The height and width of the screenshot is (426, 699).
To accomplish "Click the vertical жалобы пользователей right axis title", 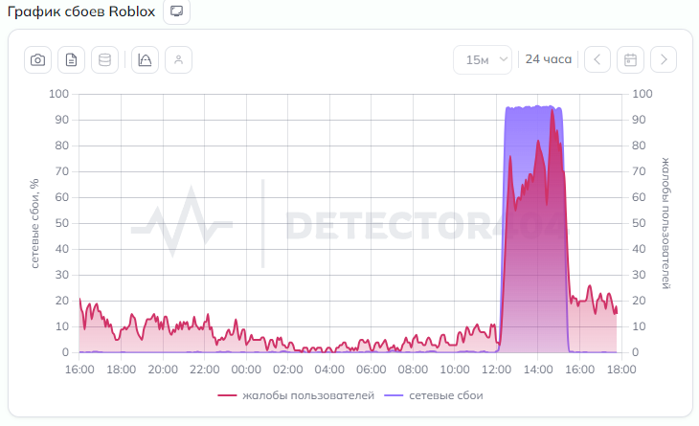I will coord(665,223).
